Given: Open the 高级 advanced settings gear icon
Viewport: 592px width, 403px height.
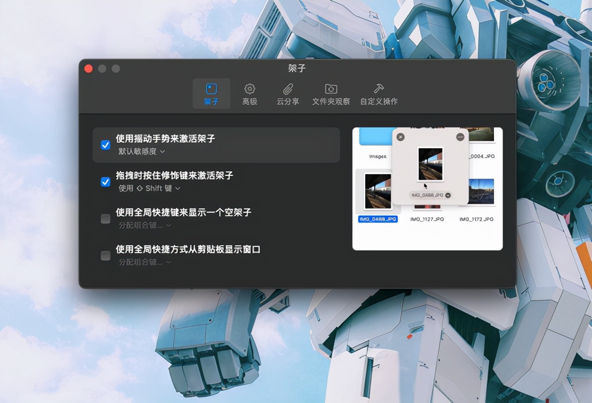Looking at the screenshot, I should coord(250,89).
